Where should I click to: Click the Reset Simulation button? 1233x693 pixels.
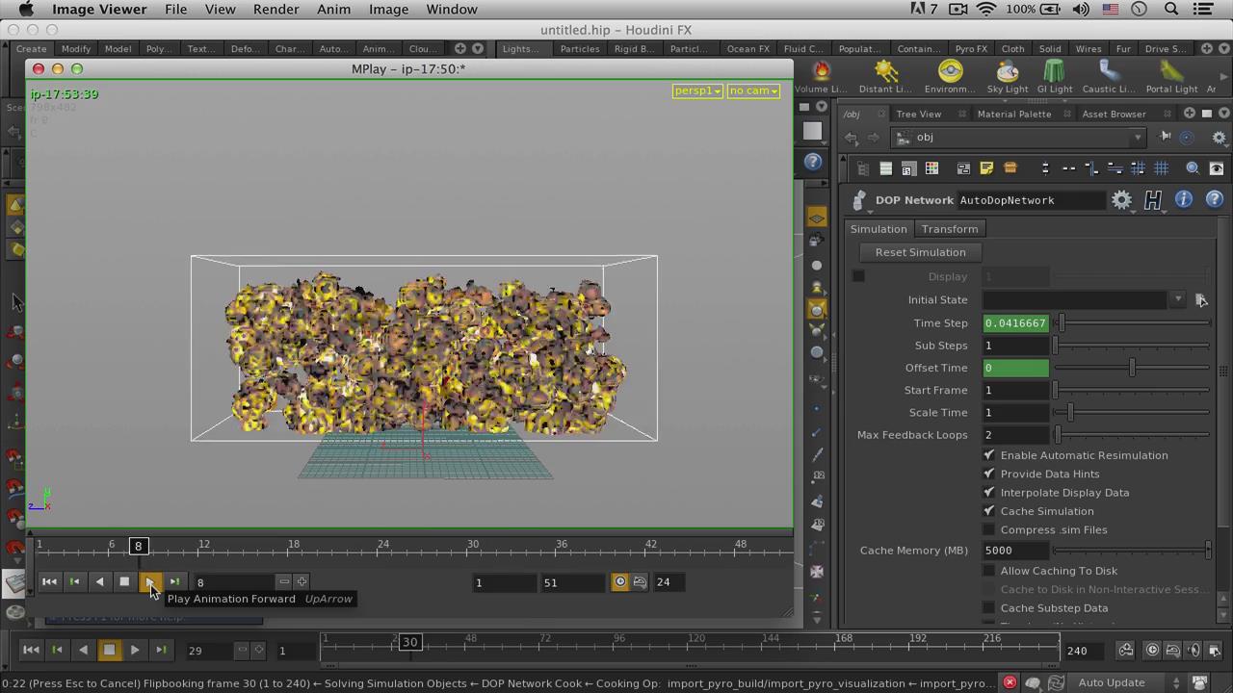pyautogui.click(x=920, y=252)
